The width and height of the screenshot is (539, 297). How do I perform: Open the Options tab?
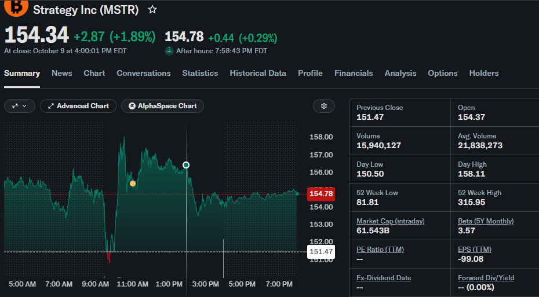tap(443, 73)
